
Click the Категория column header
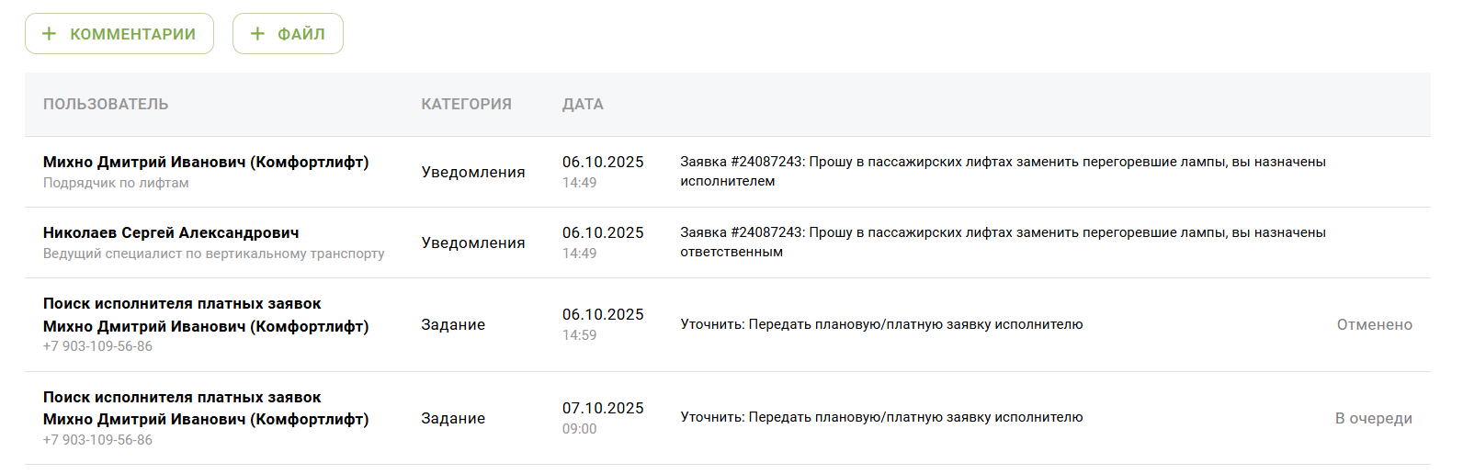tap(466, 105)
